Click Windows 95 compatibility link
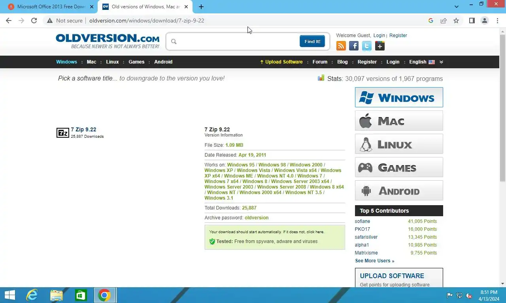This screenshot has width=506, height=303. (x=241, y=165)
